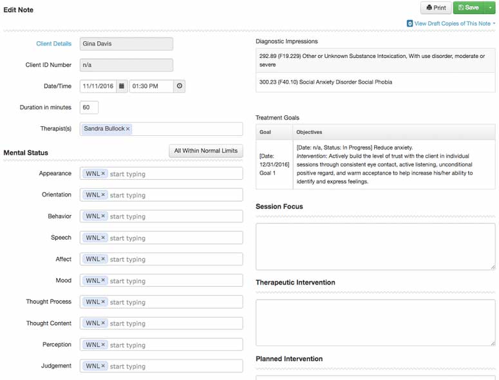
Task: Type in the Speech field
Action: point(174,238)
